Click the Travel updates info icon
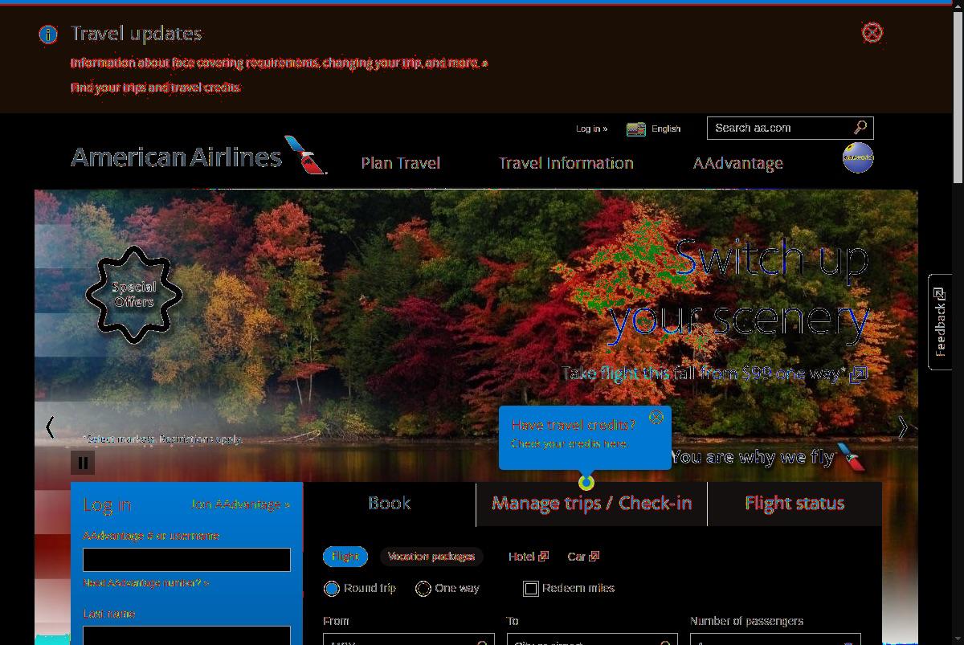This screenshot has width=964, height=645. pyautogui.click(x=48, y=35)
